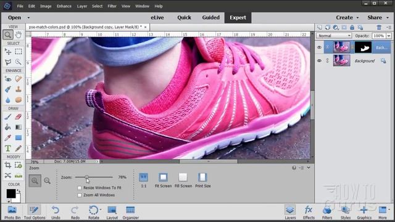Select the Blur tool

coord(8,100)
